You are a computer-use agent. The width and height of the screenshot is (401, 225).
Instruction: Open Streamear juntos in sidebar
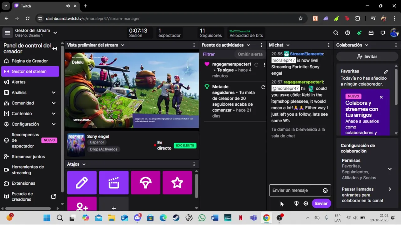click(30, 157)
